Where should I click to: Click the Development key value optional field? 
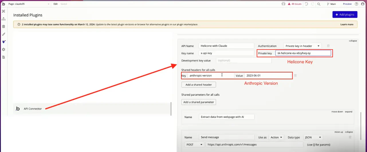244,60
